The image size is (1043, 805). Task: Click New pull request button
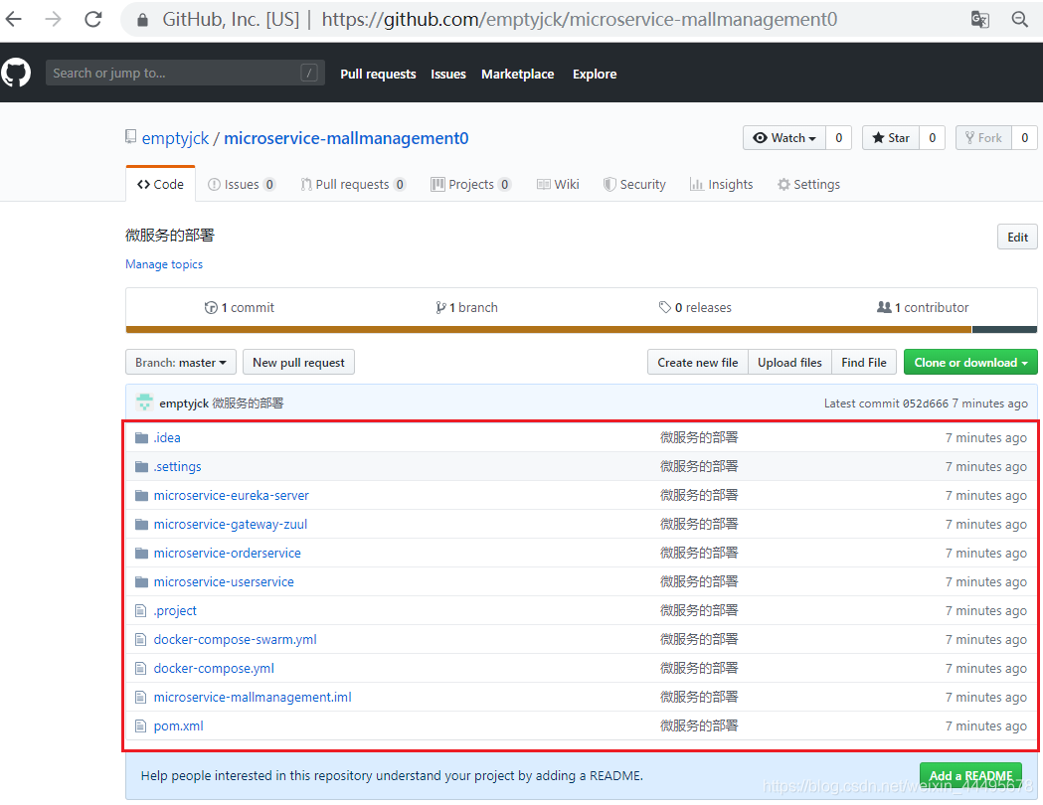click(x=298, y=363)
